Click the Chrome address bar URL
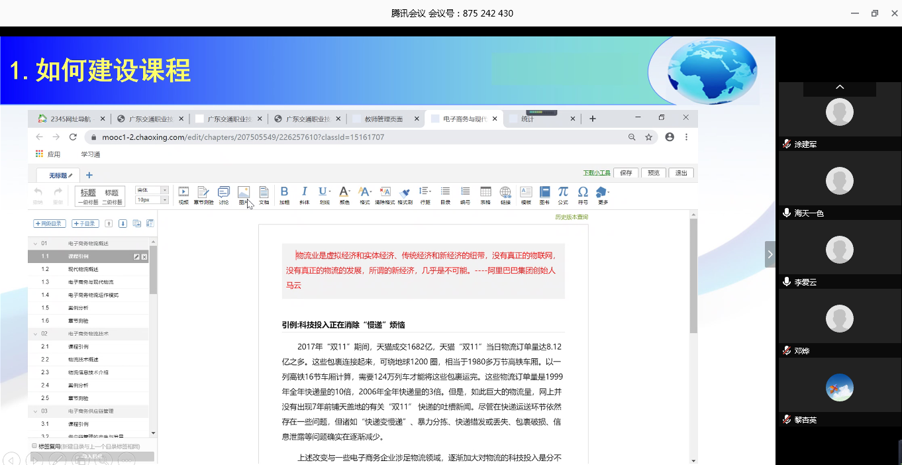 click(243, 137)
